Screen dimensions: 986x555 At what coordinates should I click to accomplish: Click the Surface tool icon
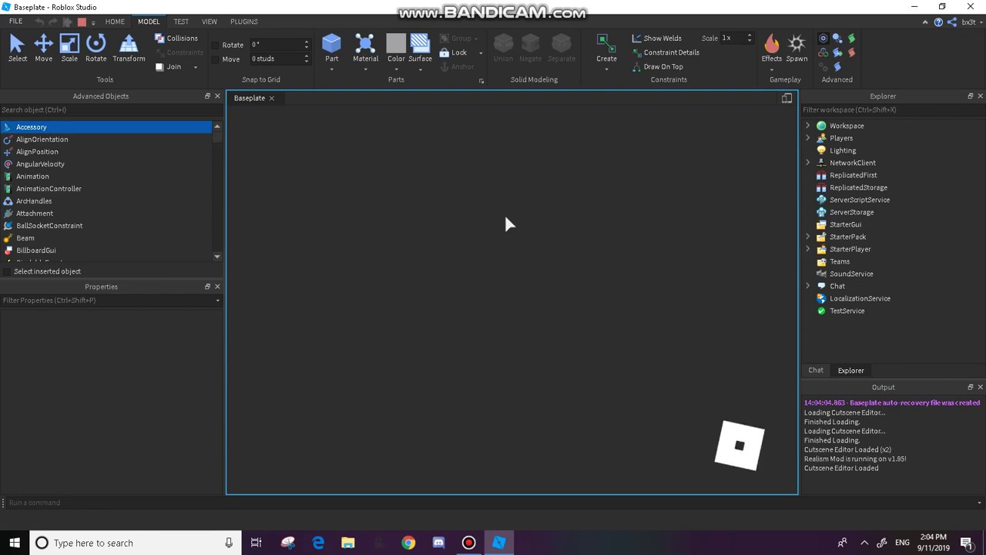[420, 43]
